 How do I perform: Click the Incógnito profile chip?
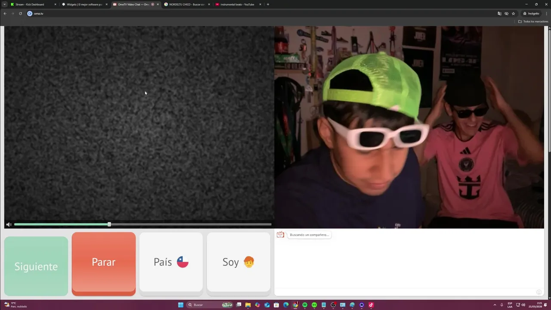(531, 13)
